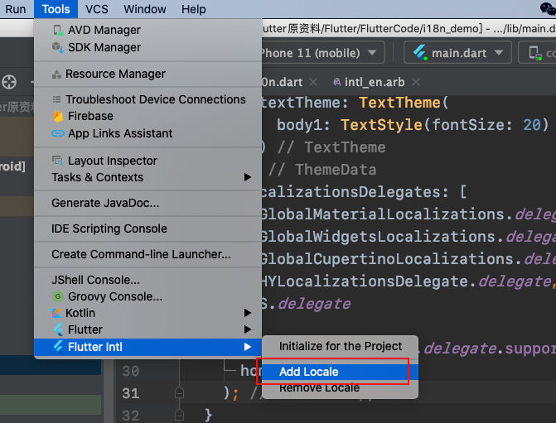
Task: Launch Layout Inspector
Action: pyautogui.click(x=147, y=161)
